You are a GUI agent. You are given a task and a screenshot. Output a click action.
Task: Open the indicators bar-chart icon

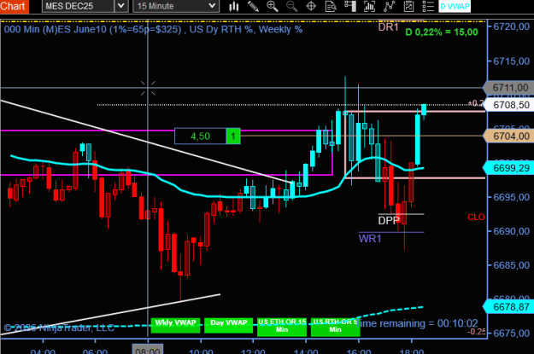point(369,6)
